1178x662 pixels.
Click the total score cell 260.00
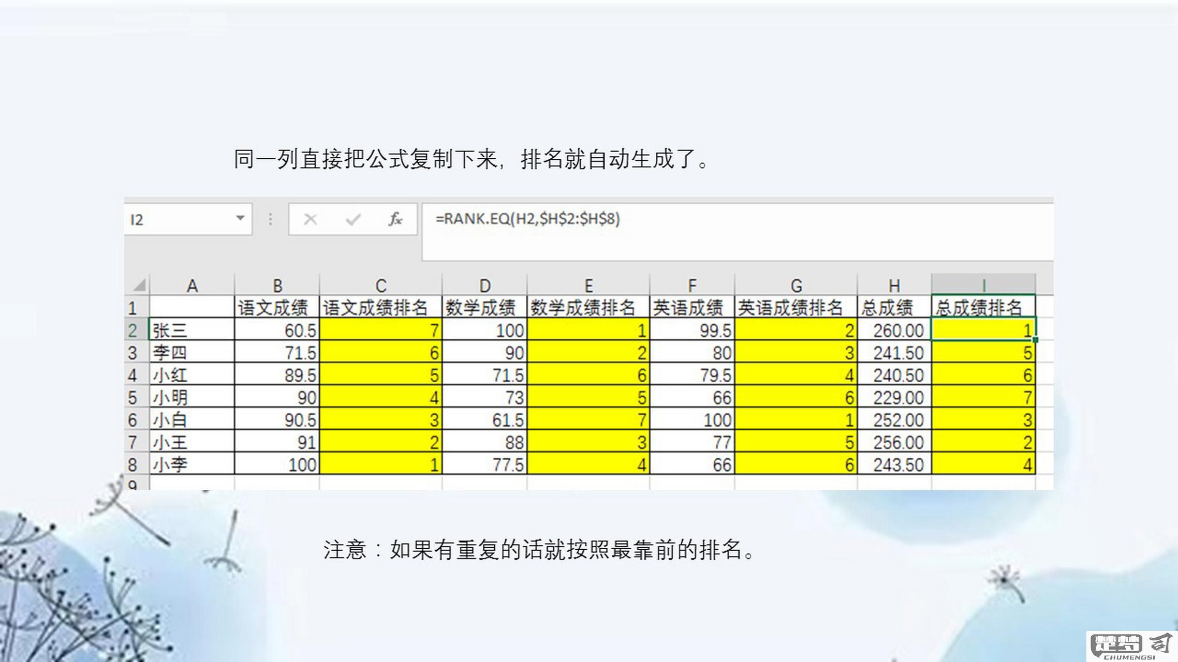(x=894, y=330)
